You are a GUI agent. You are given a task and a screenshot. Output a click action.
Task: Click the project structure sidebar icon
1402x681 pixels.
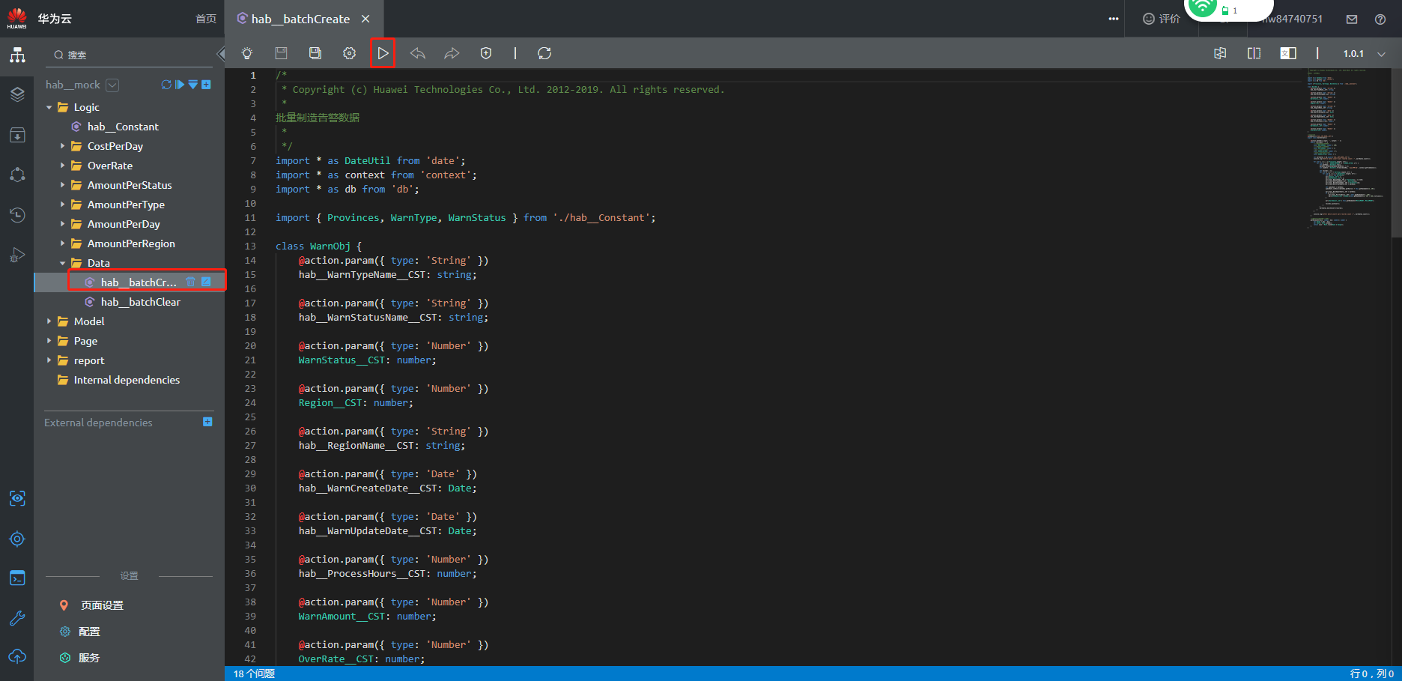[17, 55]
